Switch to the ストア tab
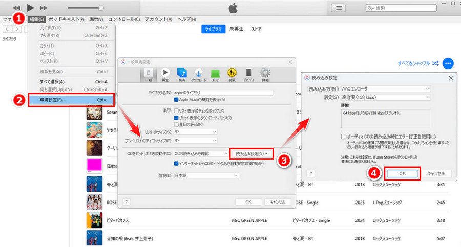The image size is (461, 247). tap(256, 29)
